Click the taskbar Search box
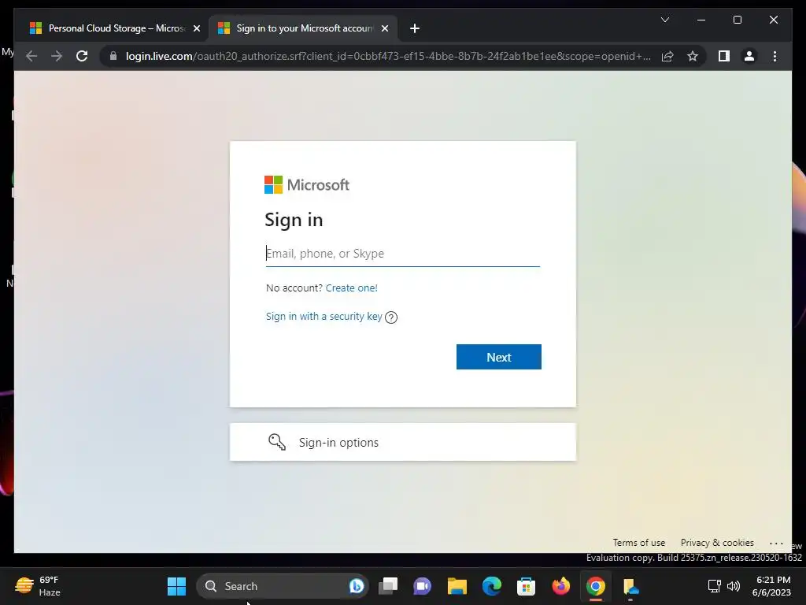The image size is (806, 605). coord(283,586)
